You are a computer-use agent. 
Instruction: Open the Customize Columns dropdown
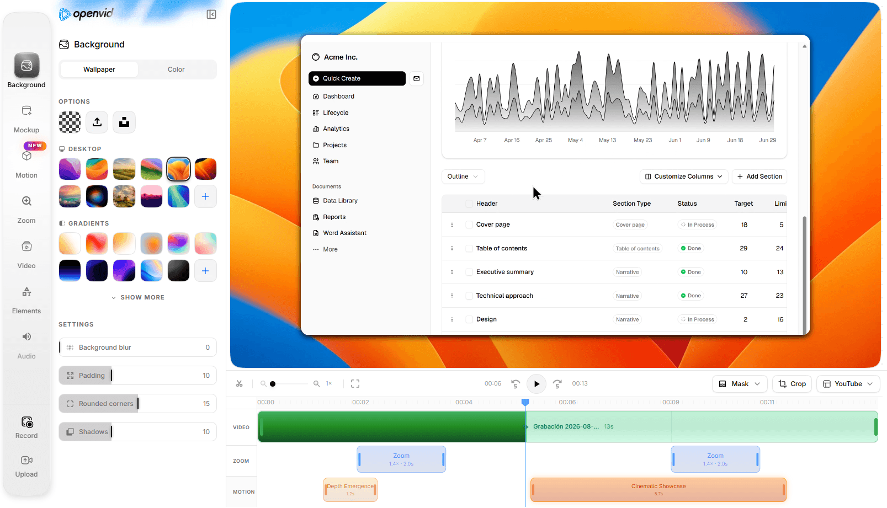coord(684,177)
